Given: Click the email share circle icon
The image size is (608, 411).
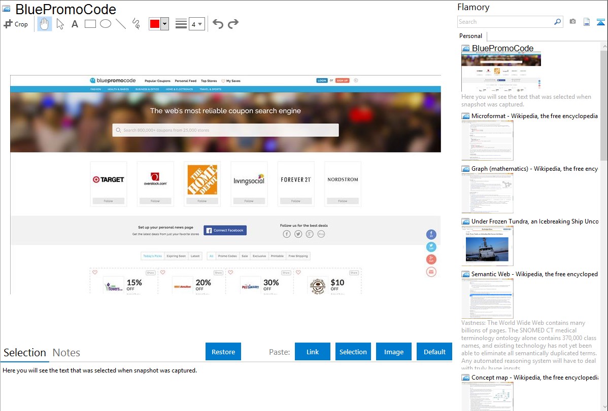Looking at the screenshot, I should click(431, 272).
